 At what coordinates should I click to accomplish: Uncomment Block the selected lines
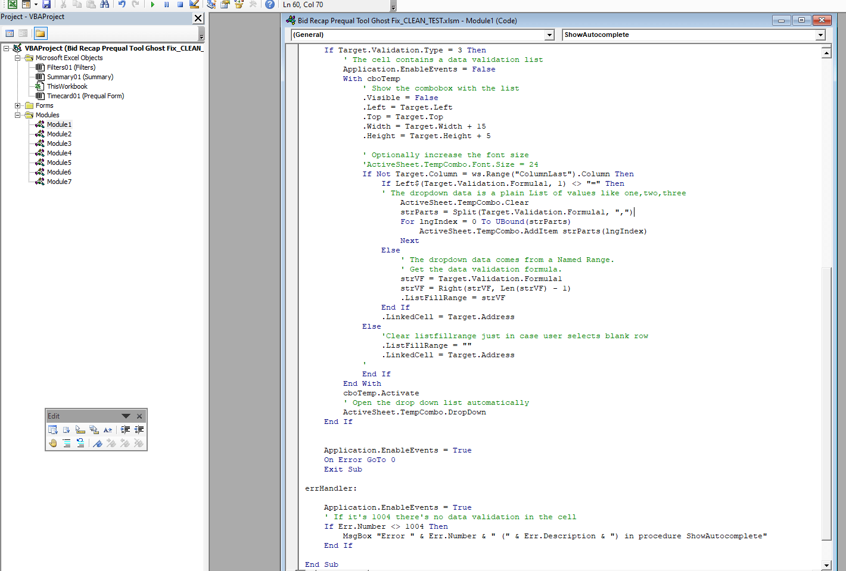coord(80,443)
